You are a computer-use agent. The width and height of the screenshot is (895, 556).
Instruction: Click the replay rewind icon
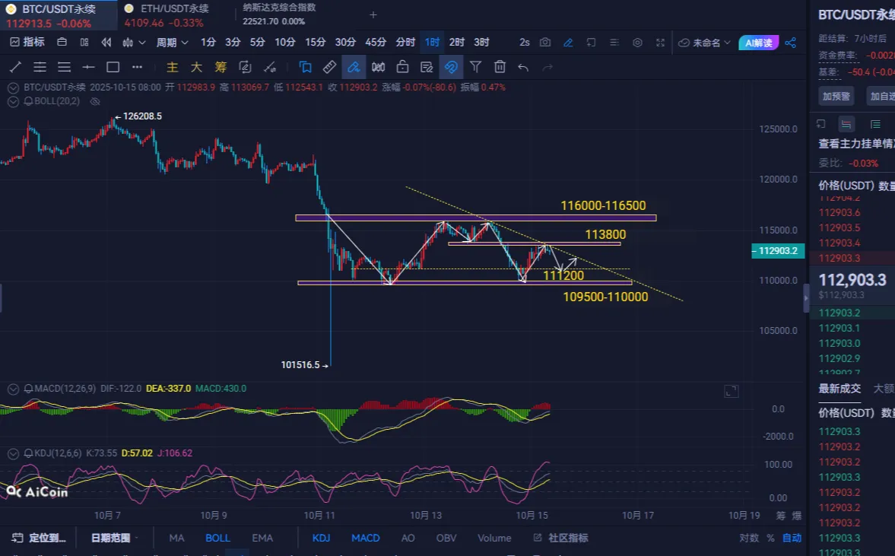106,43
